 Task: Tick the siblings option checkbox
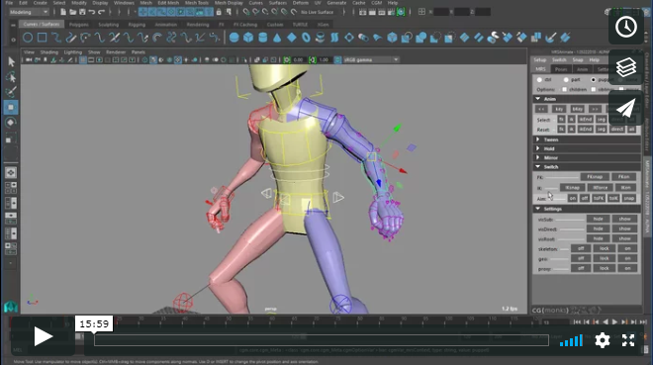coord(594,89)
